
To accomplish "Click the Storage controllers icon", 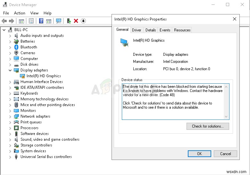I will [16, 145].
